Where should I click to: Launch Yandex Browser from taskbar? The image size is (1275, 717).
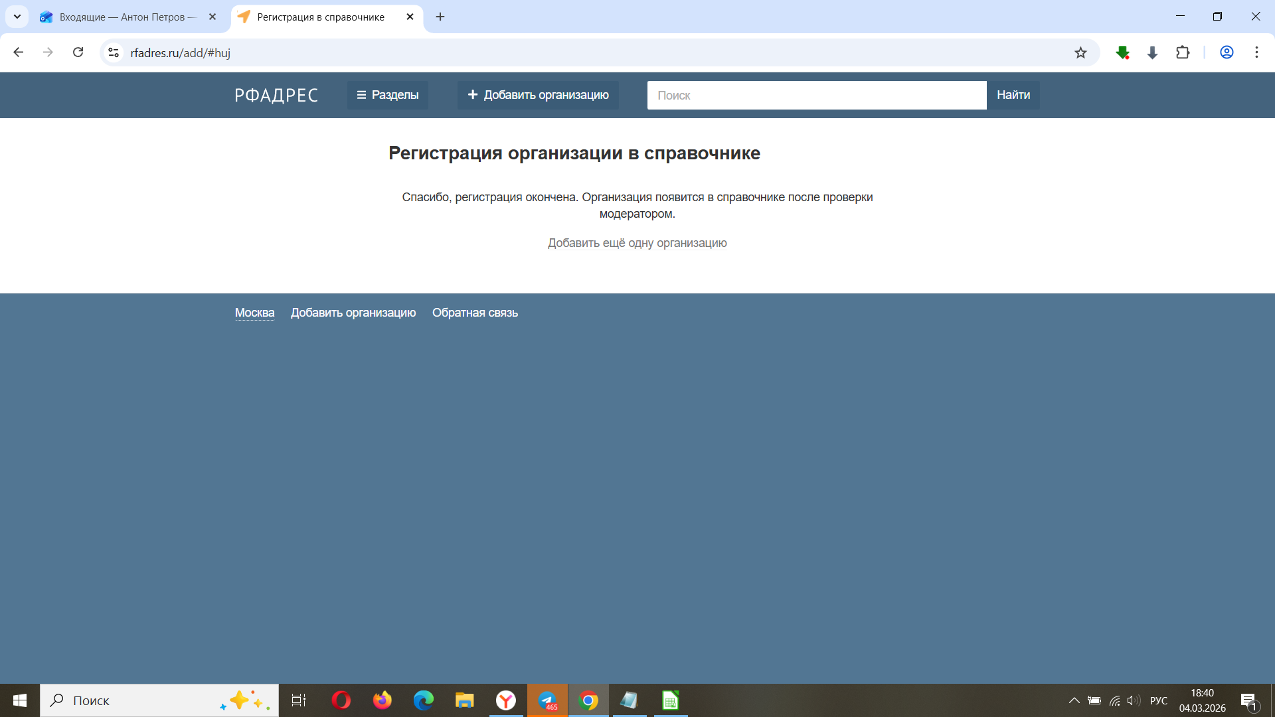506,700
